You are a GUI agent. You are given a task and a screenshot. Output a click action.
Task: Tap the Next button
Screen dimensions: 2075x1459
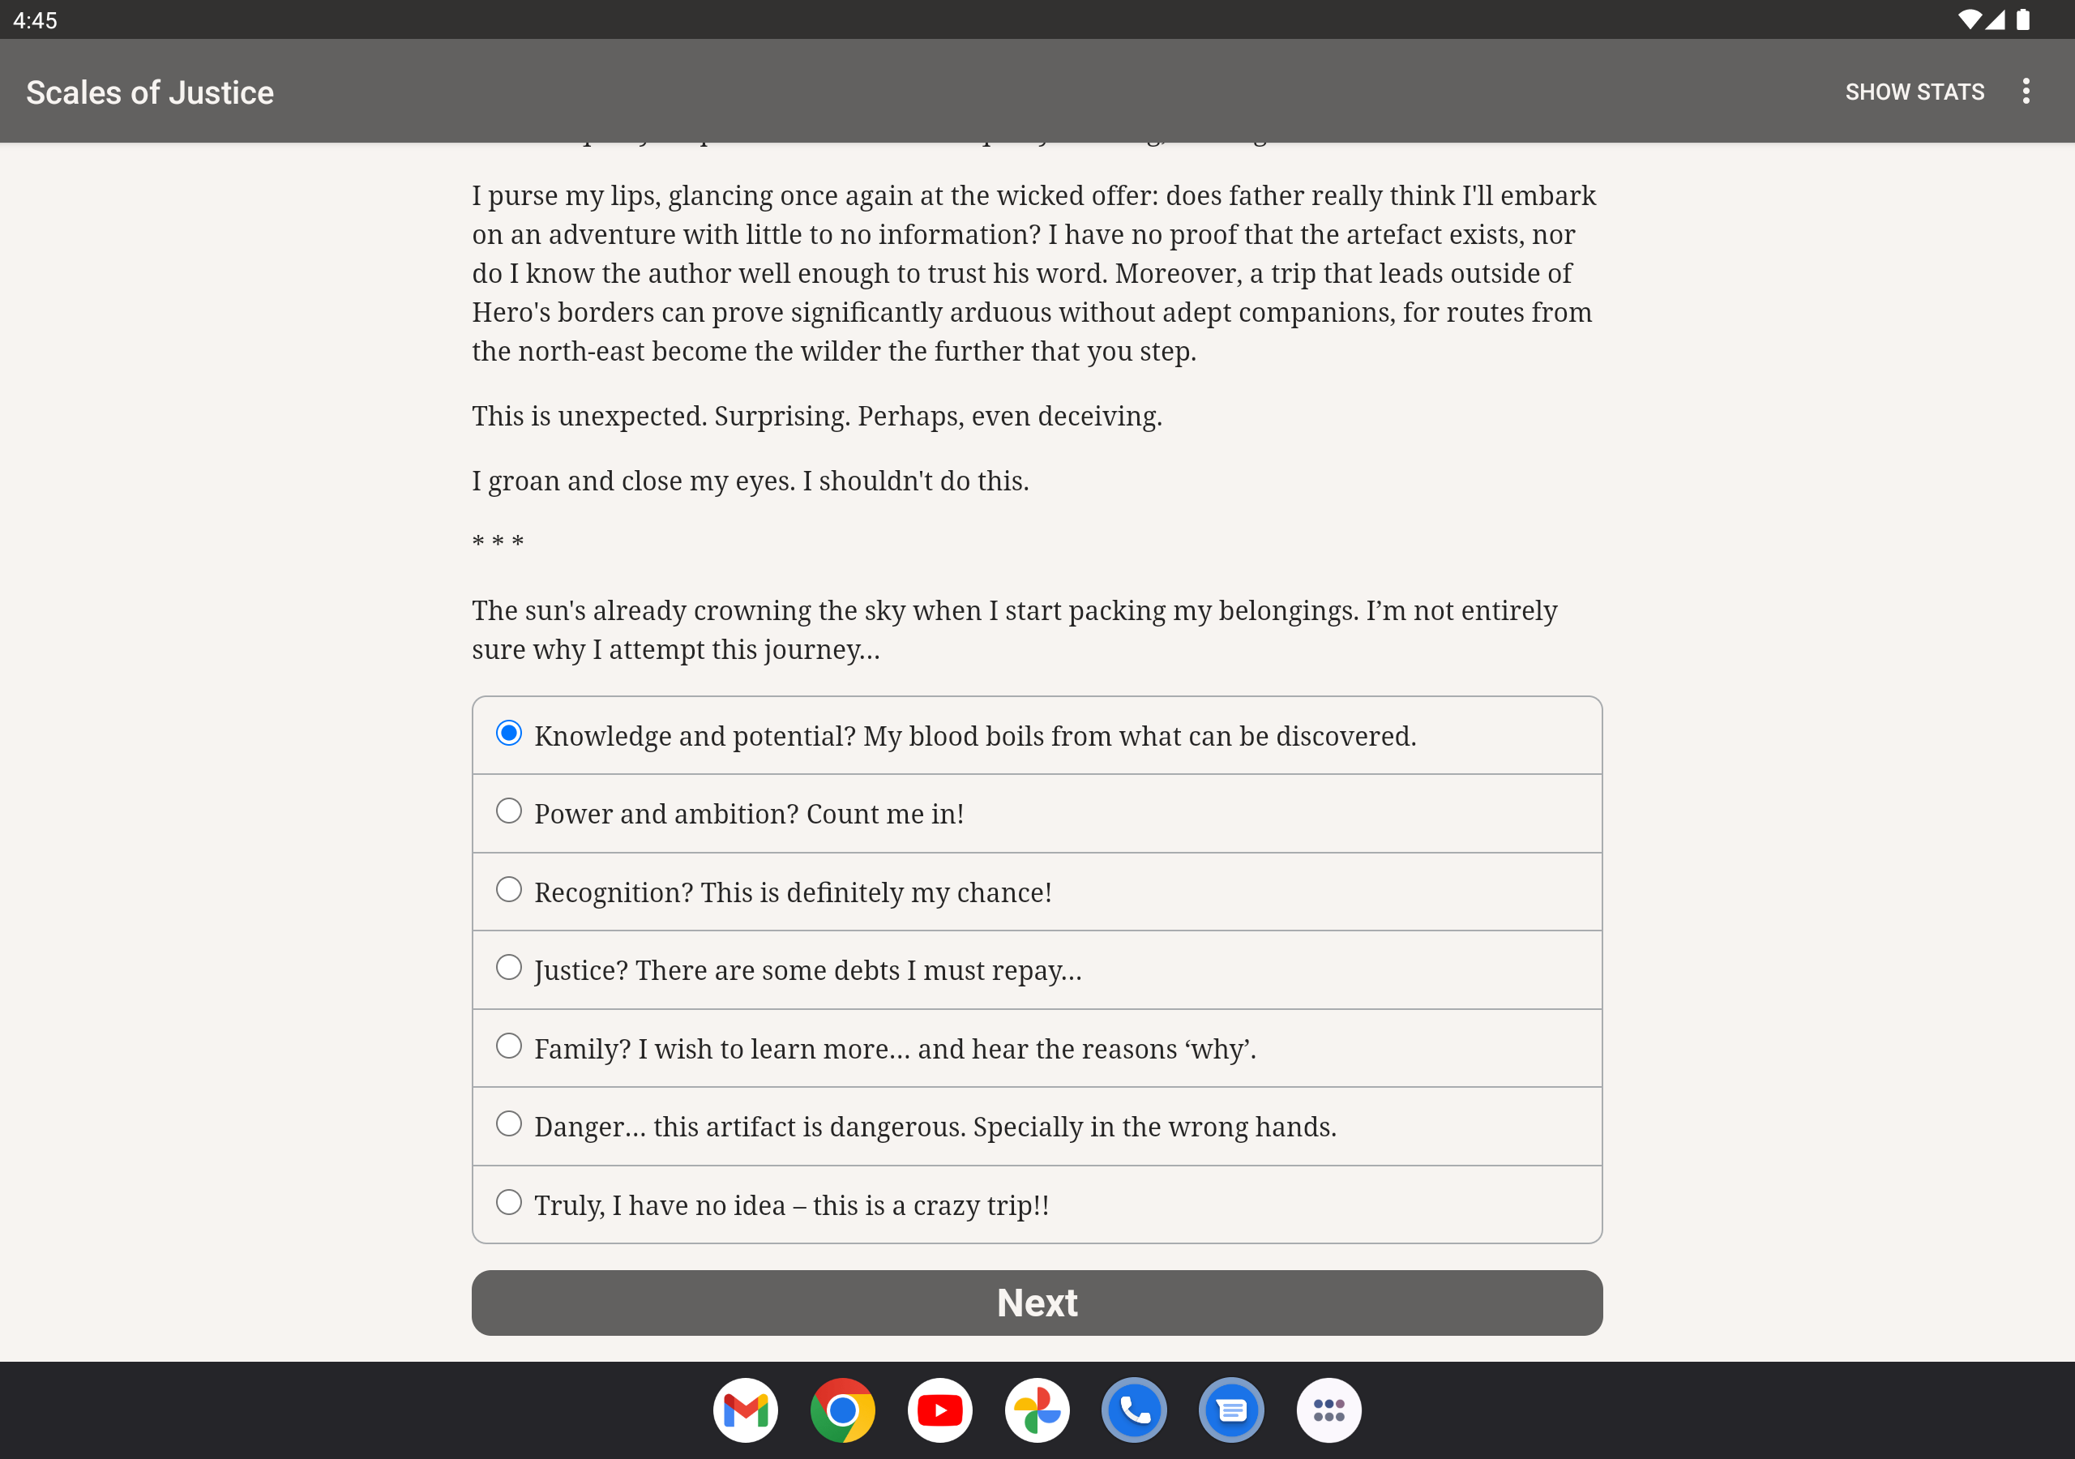pyautogui.click(x=1037, y=1302)
